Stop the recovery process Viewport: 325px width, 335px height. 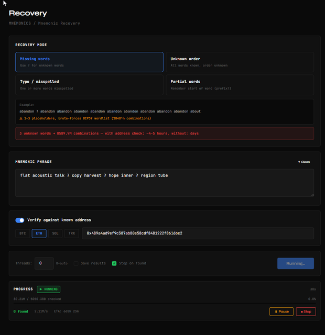(306, 311)
